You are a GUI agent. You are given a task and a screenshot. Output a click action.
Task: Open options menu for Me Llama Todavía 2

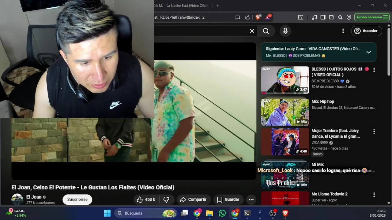[374, 195]
